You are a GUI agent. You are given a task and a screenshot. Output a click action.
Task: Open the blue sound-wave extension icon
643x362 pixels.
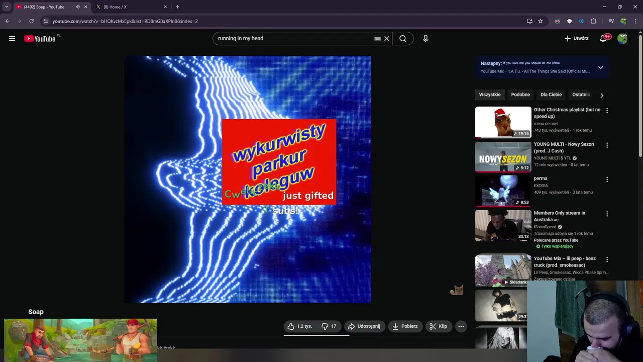581,21
